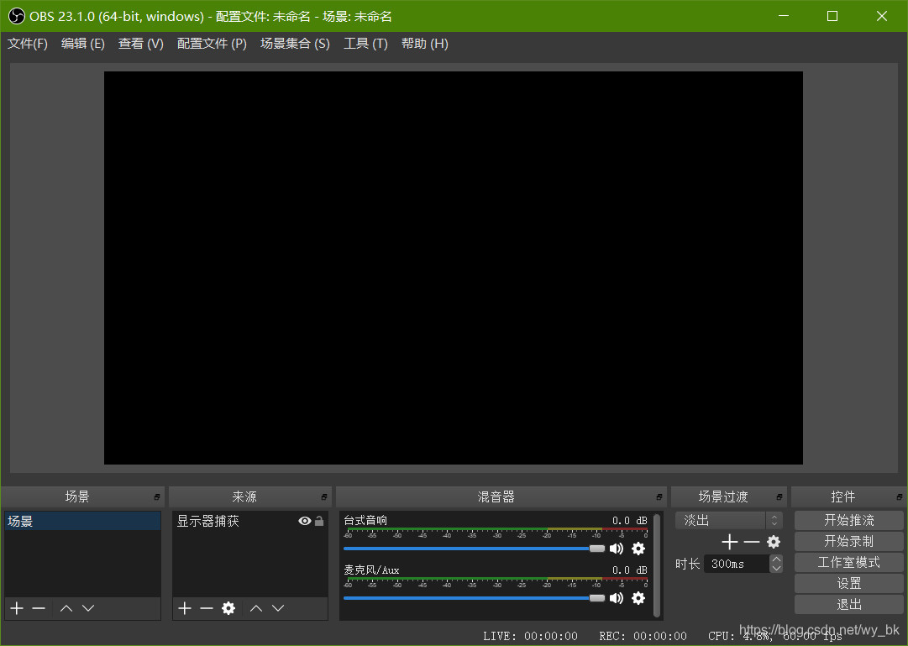908x646 pixels.
Task: Open the 场景集合 (S) menu
Action: pyautogui.click(x=295, y=44)
